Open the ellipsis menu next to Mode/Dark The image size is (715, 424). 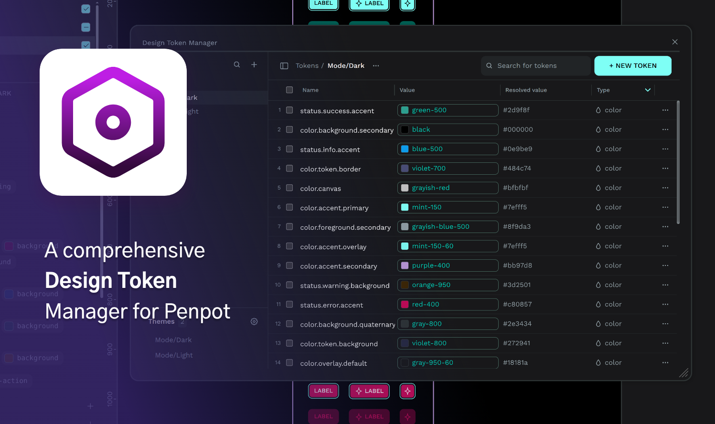pos(376,66)
